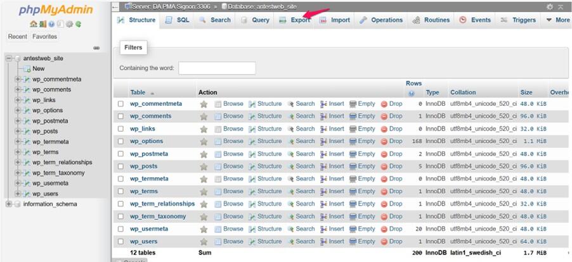Expand wp_options in the sidebar tree

pyautogui.click(x=18, y=110)
